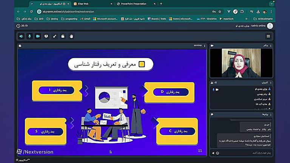
Task: Expand the hidden bookmarks chevron
Action: 246,19
